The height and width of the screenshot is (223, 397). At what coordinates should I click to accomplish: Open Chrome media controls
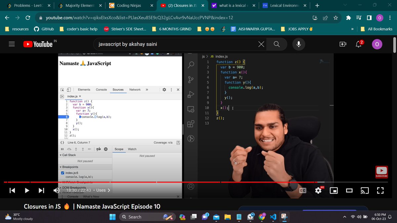point(359,18)
